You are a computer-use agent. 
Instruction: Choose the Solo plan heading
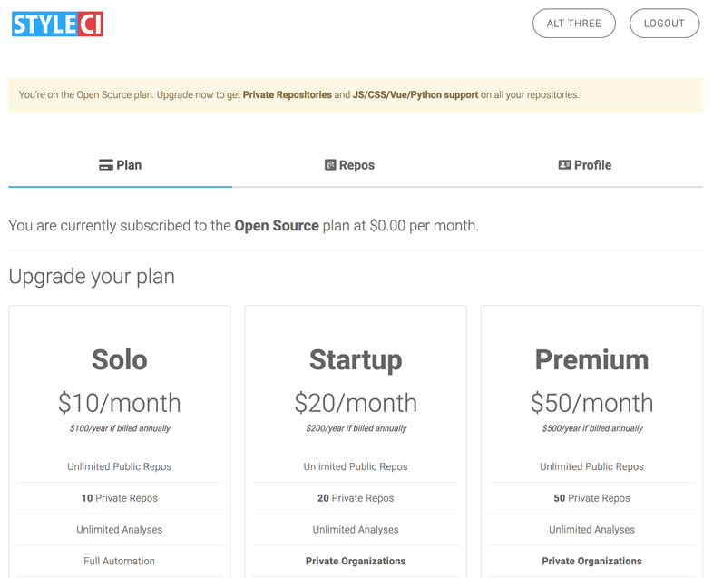click(x=120, y=359)
